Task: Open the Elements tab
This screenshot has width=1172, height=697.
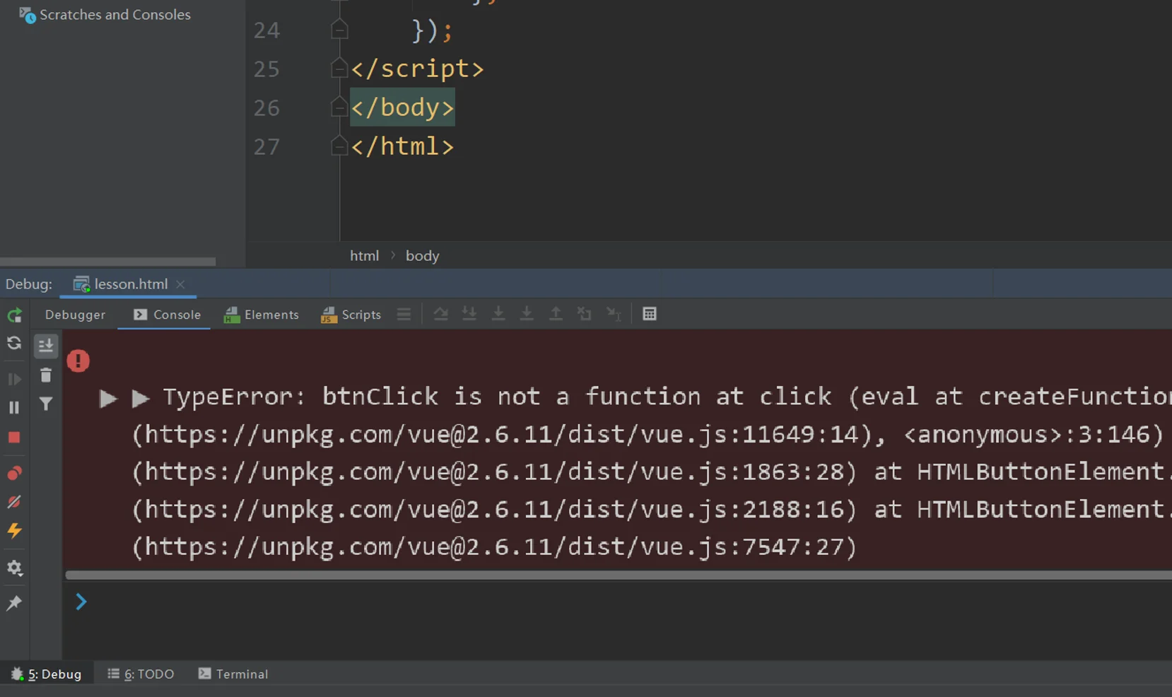Action: click(x=261, y=315)
